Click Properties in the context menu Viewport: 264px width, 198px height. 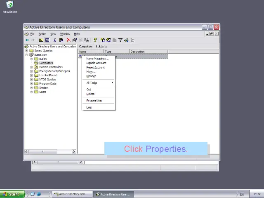99,101
